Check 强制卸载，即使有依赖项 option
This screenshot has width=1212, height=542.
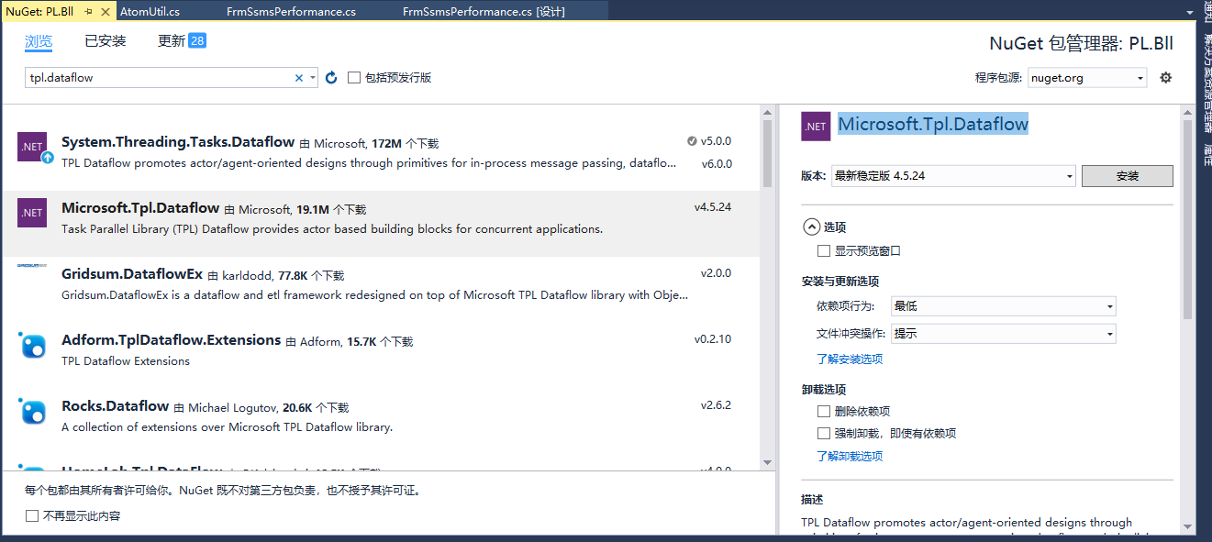(824, 433)
